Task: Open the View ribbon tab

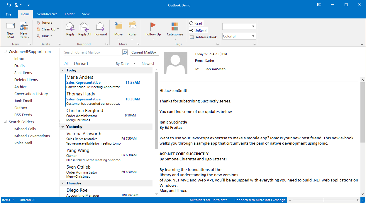Action: coord(86,14)
